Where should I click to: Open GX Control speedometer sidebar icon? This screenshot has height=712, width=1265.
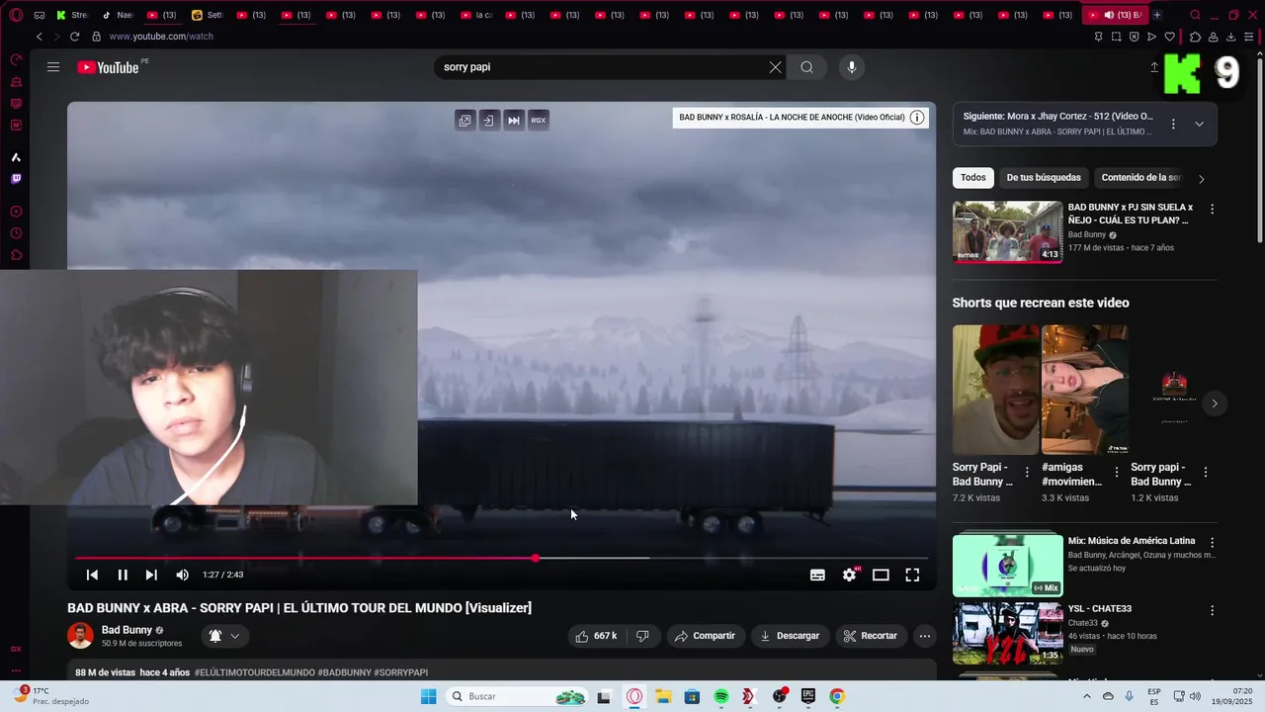pos(16,60)
